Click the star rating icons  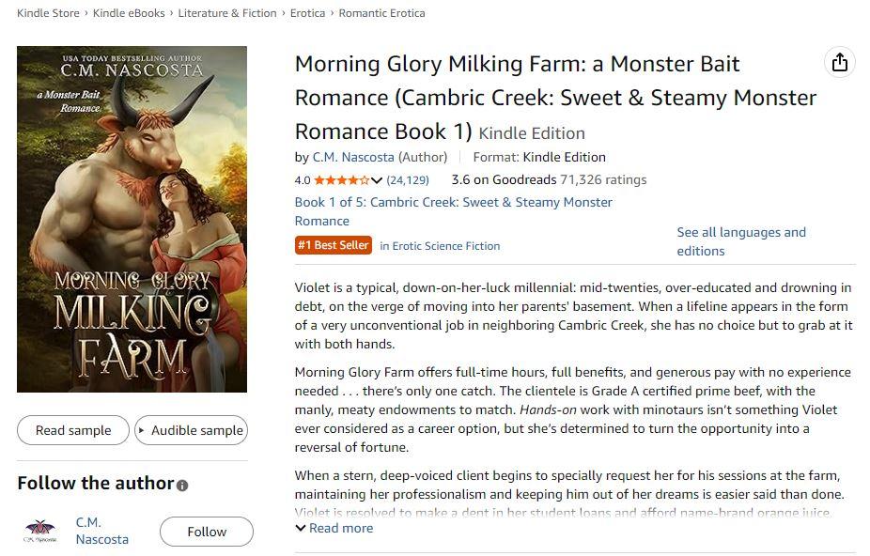pyautogui.click(x=341, y=180)
